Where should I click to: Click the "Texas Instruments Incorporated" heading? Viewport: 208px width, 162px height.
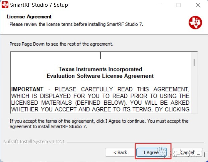pyautogui.click(x=100, y=69)
